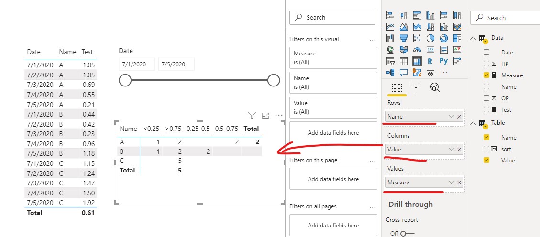Add data fields to page filters

point(333,179)
